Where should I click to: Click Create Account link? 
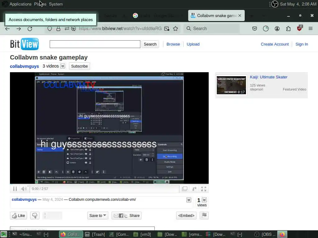pyautogui.click(x=275, y=44)
